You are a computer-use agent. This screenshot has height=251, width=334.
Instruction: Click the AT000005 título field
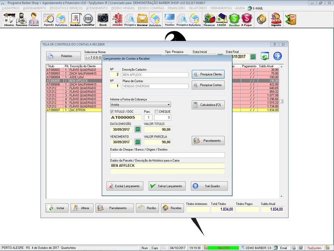[x=126, y=118]
